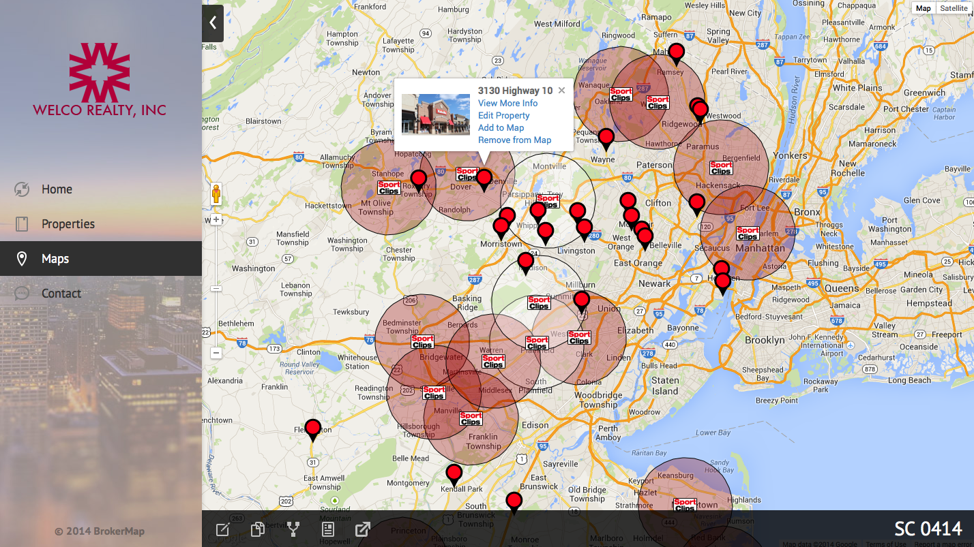
Task: Click the Sport Clips marker at Ridgewood
Action: pyautogui.click(x=658, y=103)
